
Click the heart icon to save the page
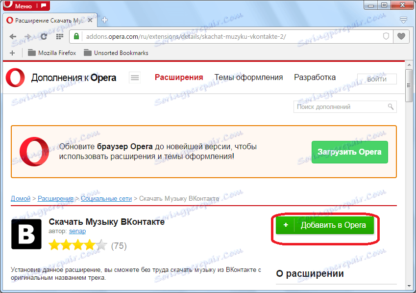coord(401,36)
